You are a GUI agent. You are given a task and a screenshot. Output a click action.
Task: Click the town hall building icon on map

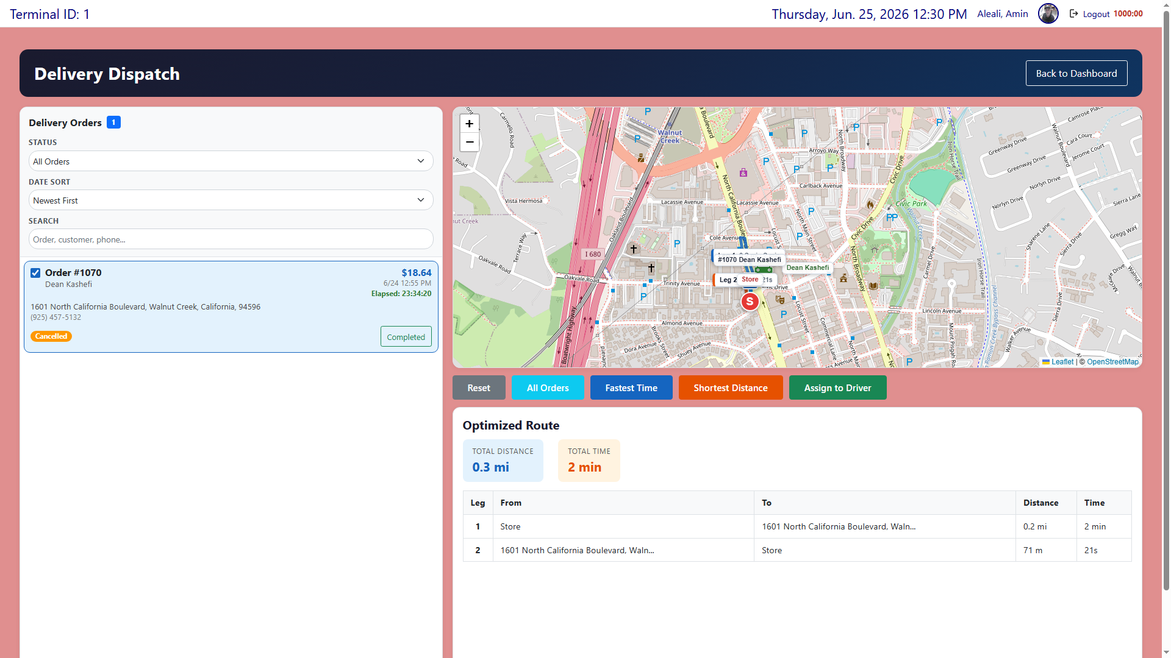843,278
